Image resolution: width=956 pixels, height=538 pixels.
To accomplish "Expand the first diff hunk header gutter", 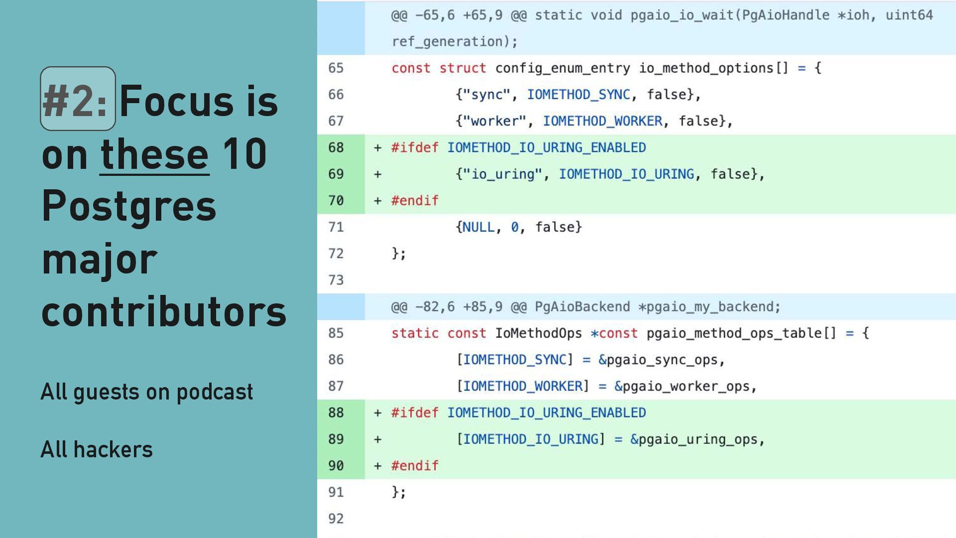I will [x=341, y=28].
